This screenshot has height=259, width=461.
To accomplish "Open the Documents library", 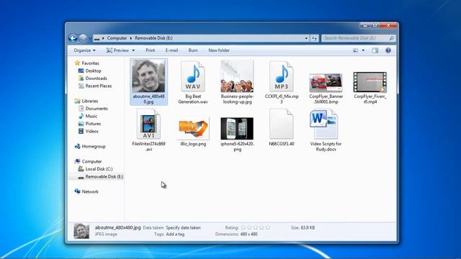I will point(97,109).
